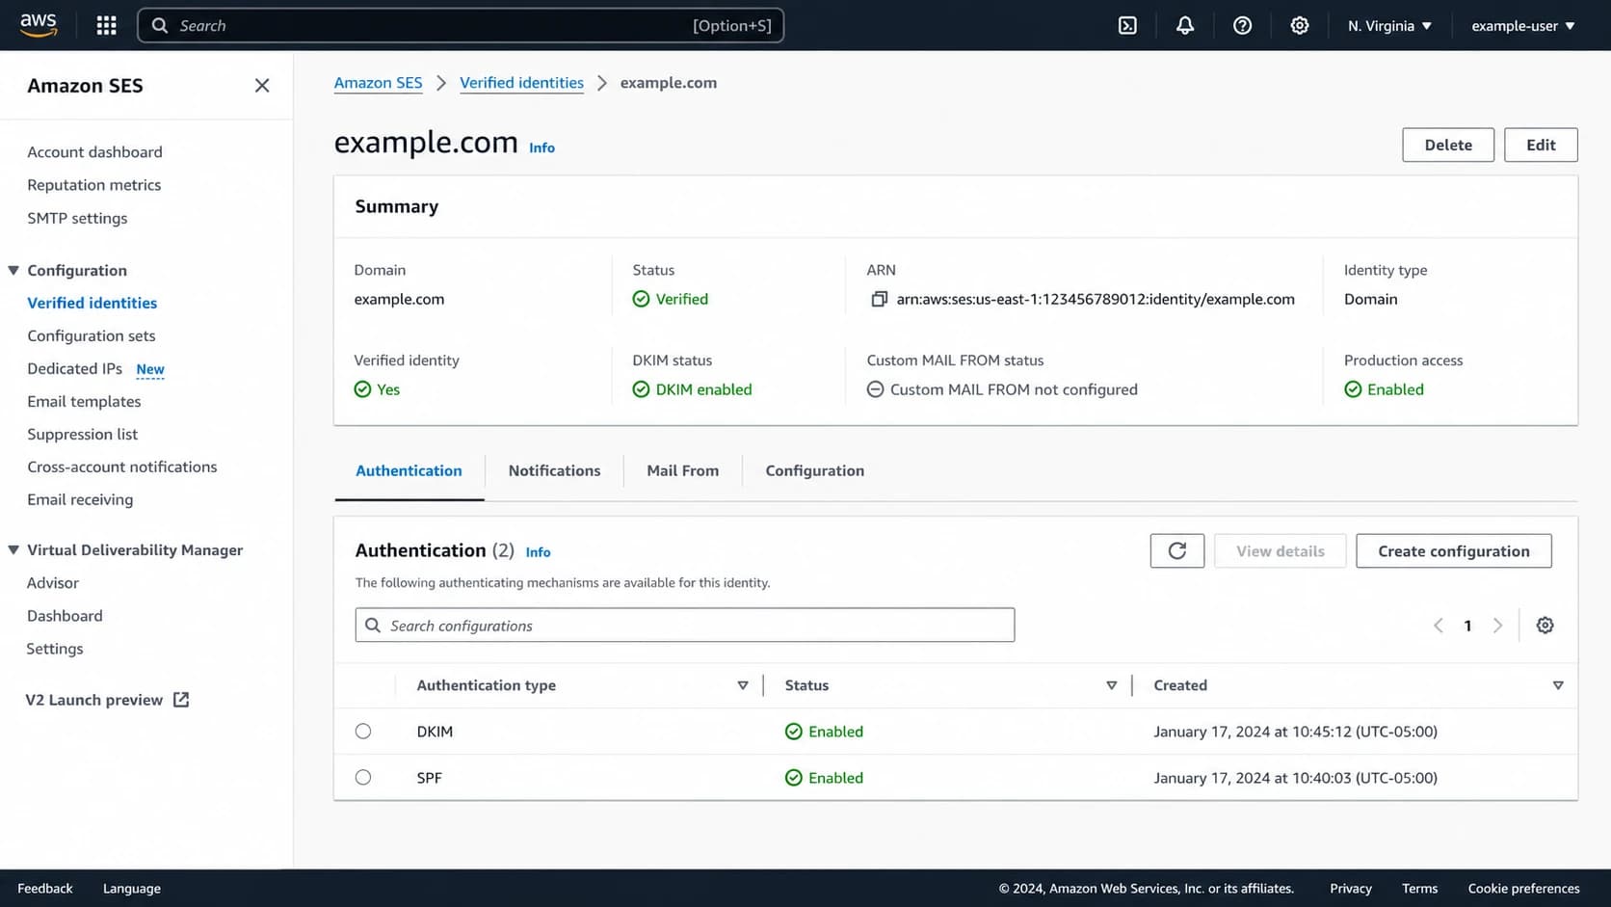Screen dimensions: 1611x907
Task: Collapse the Configuration nav section
Action: [13, 271]
